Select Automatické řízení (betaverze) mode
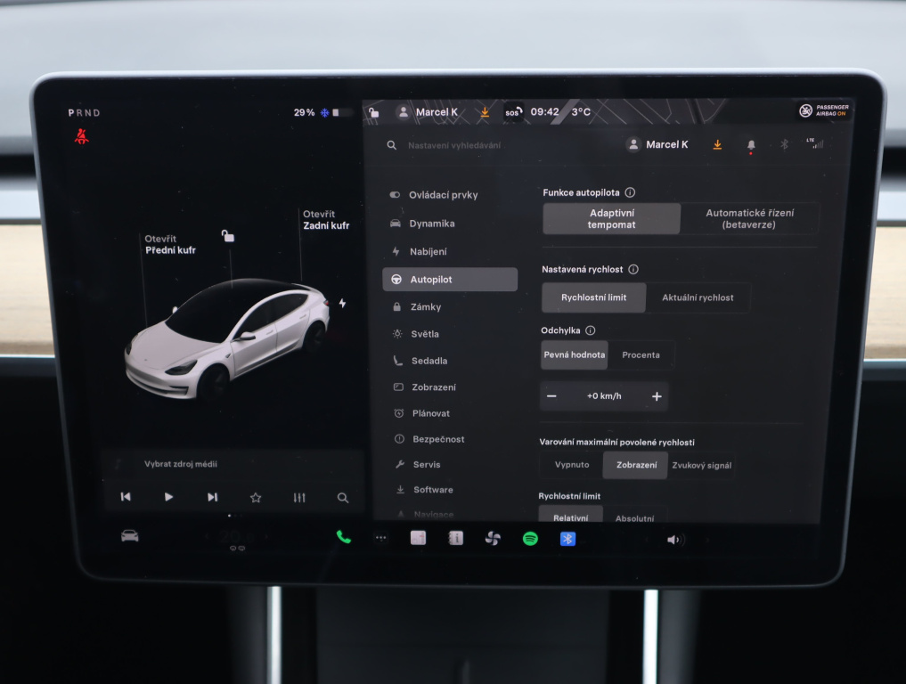Viewport: 906px width, 684px height. tap(751, 218)
